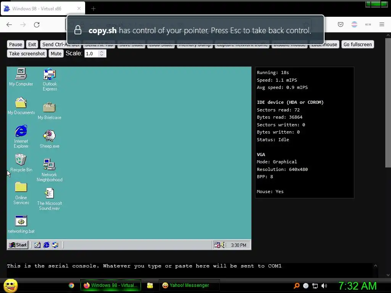The height and width of the screenshot is (293, 391).
Task: Switch to Windows 98 - Virtual taskbar item
Action: (111, 285)
